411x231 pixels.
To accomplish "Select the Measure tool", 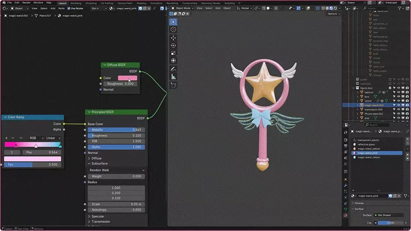I will coord(173,77).
